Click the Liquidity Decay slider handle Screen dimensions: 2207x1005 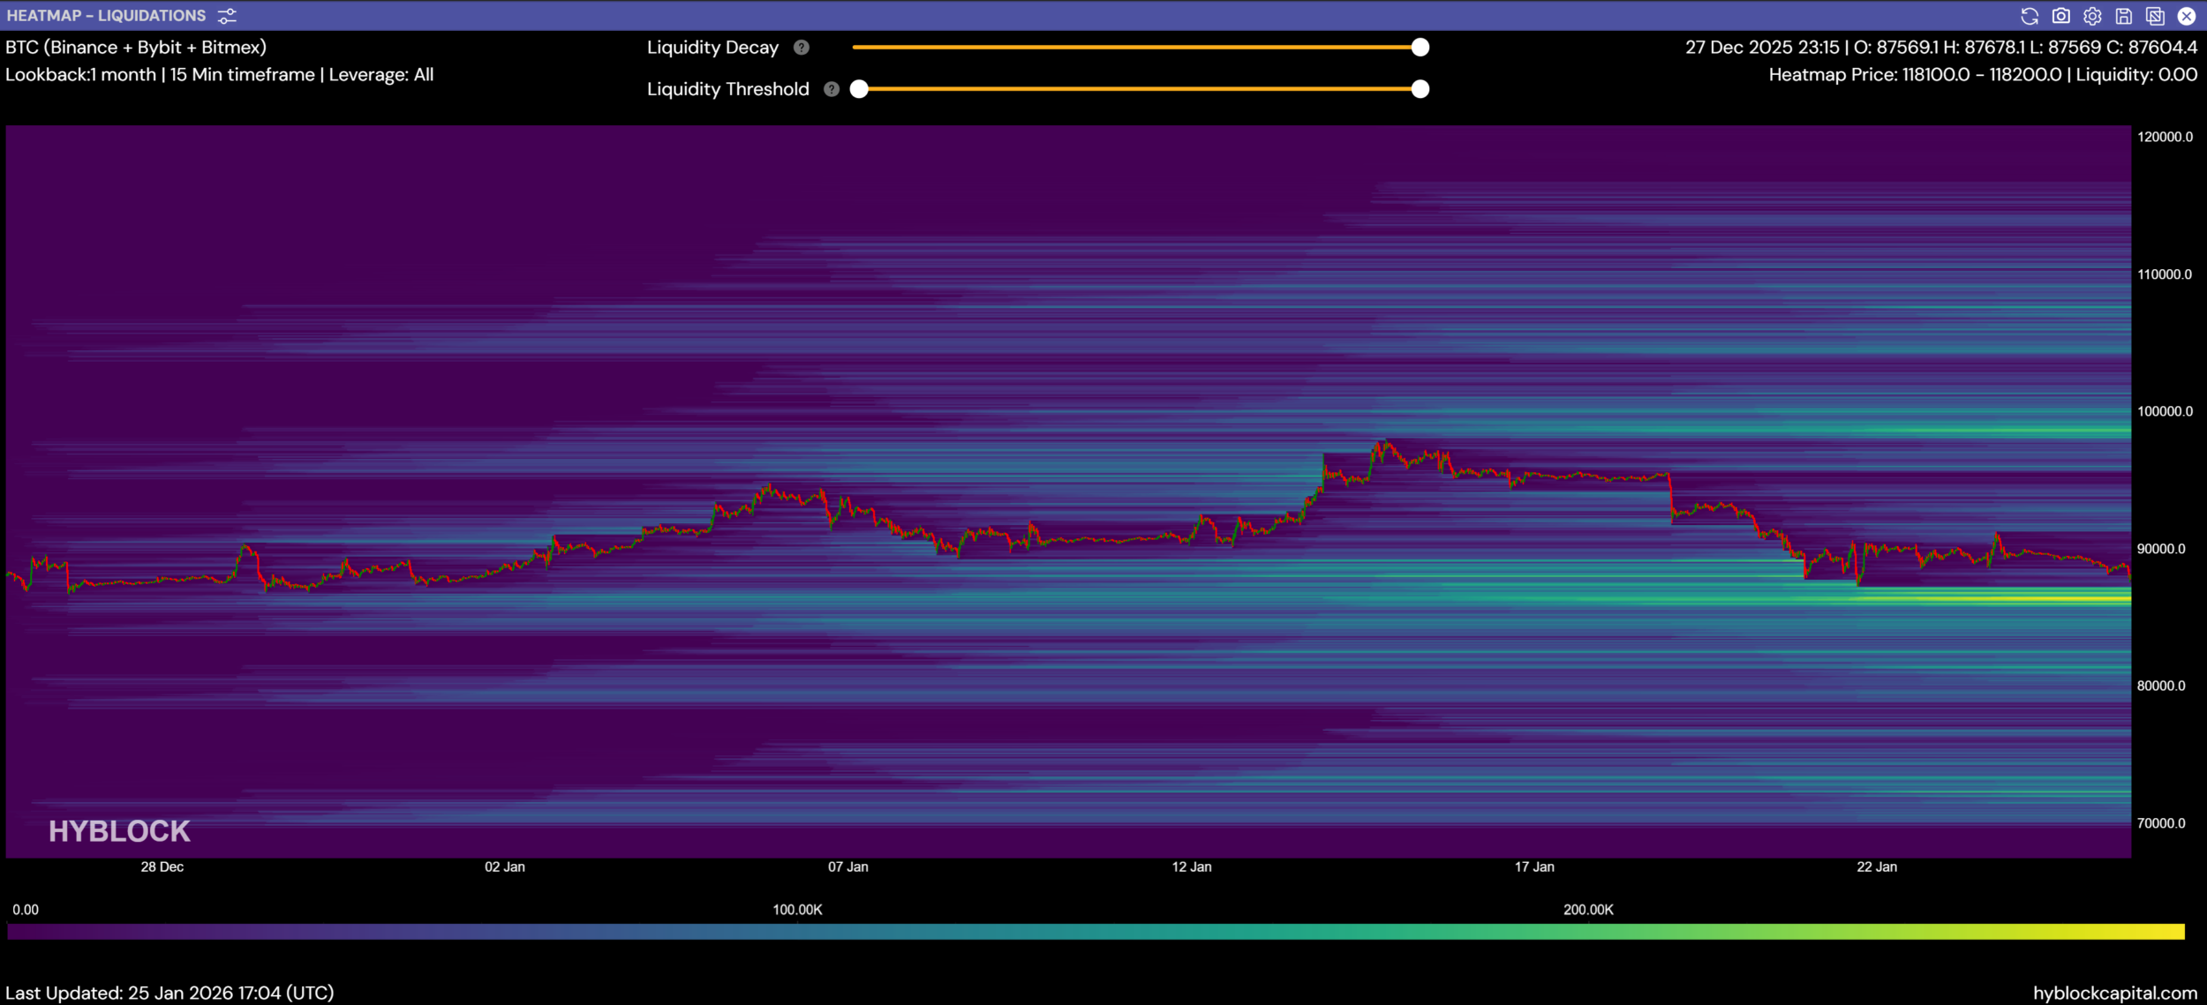click(x=1420, y=48)
